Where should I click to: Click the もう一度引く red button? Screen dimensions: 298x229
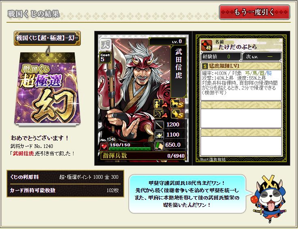(x=255, y=12)
